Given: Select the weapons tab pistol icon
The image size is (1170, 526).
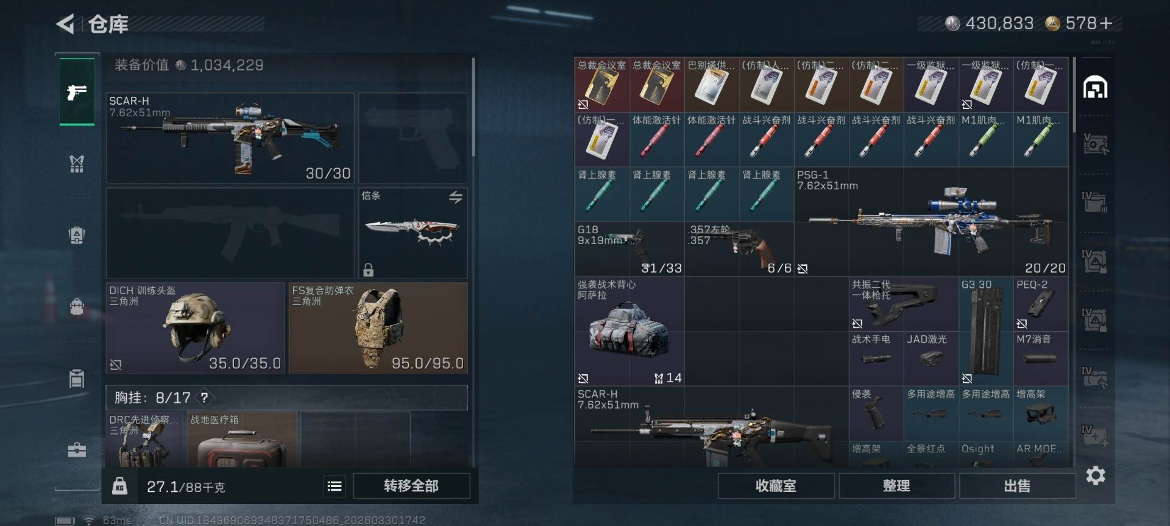Looking at the screenshot, I should pyautogui.click(x=77, y=92).
